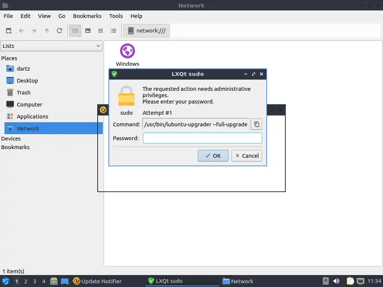Open the Tools menu
Image resolution: width=383 pixels, height=287 pixels.
[116, 16]
